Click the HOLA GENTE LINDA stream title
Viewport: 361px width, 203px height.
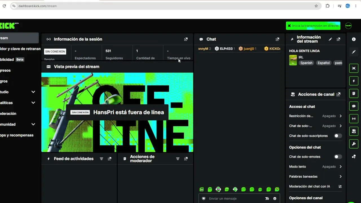pos(304,51)
